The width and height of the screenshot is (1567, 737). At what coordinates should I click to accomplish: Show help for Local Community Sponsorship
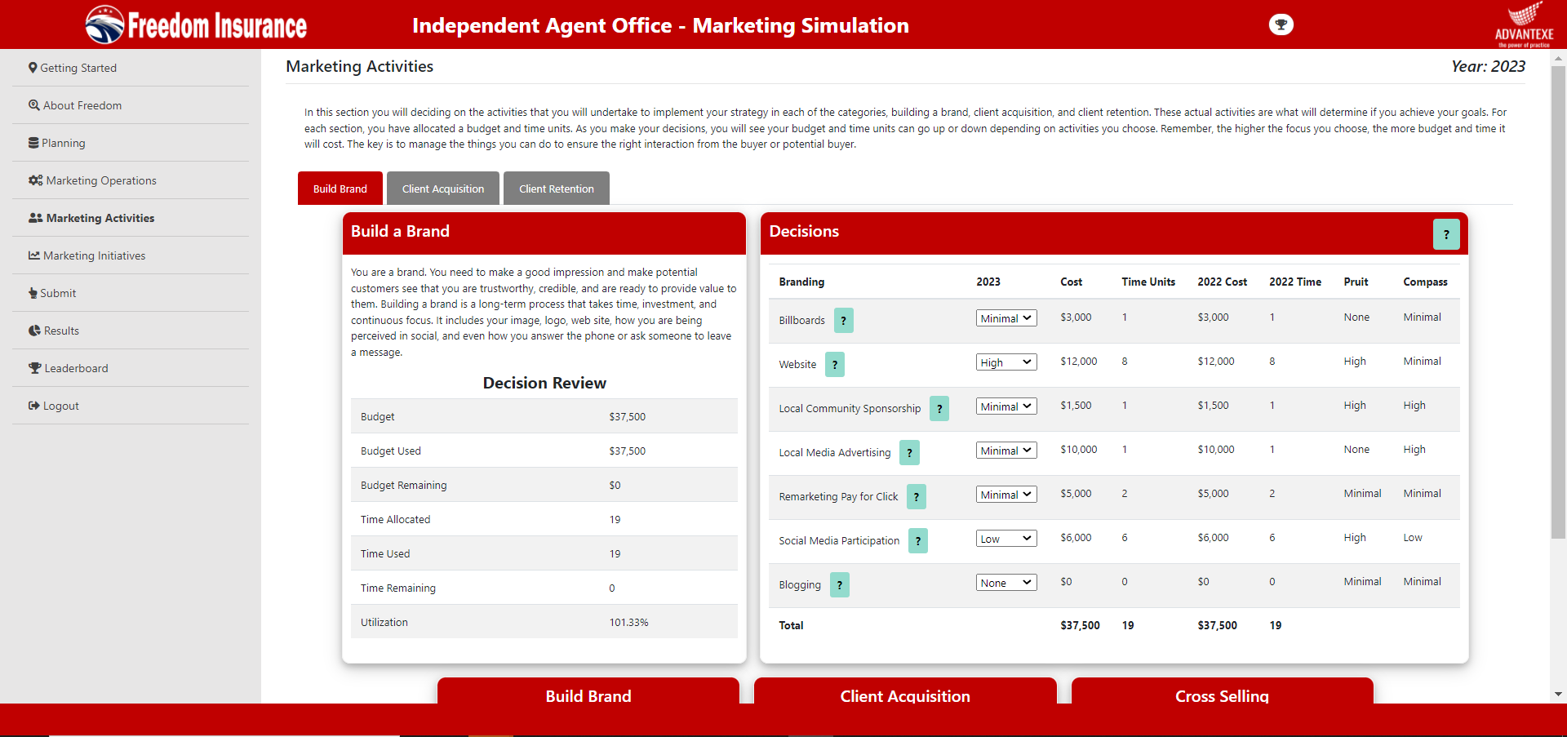(939, 409)
